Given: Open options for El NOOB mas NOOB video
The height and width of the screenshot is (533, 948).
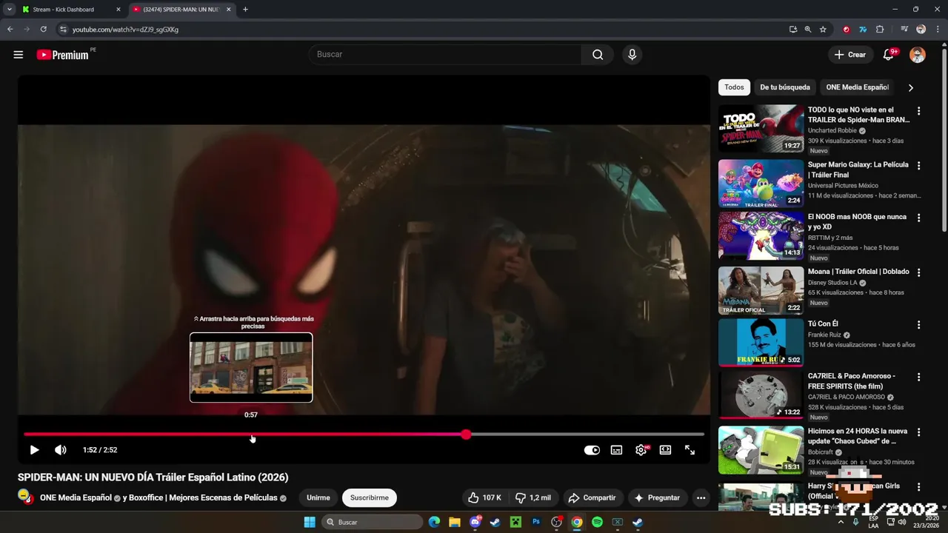Looking at the screenshot, I should coord(919,218).
